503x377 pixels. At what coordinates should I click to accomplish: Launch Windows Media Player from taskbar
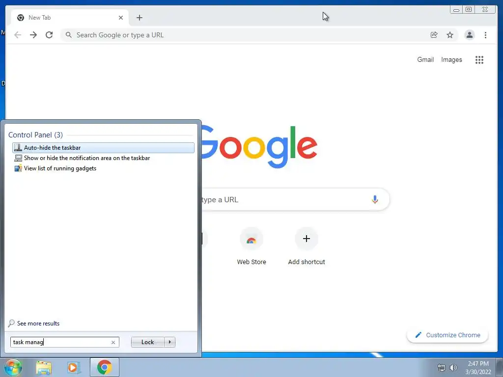(x=74, y=368)
